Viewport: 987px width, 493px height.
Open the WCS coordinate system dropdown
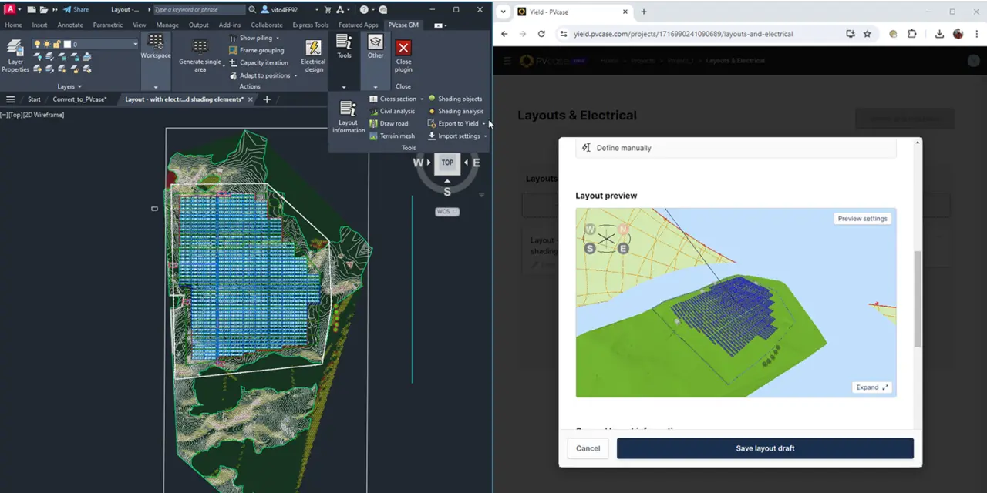pyautogui.click(x=447, y=212)
